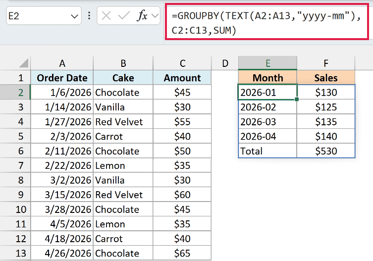The image size is (373, 261).
Task: Click the Chocolate cell in row 13
Action: [123, 253]
